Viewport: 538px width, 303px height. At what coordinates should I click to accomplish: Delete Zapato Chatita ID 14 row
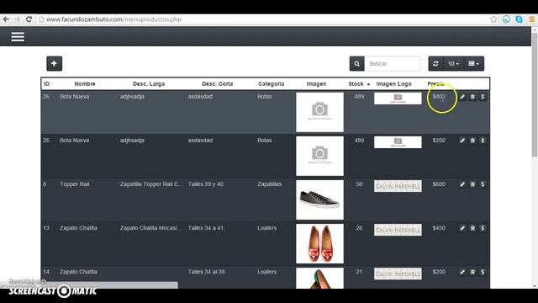(x=472, y=272)
